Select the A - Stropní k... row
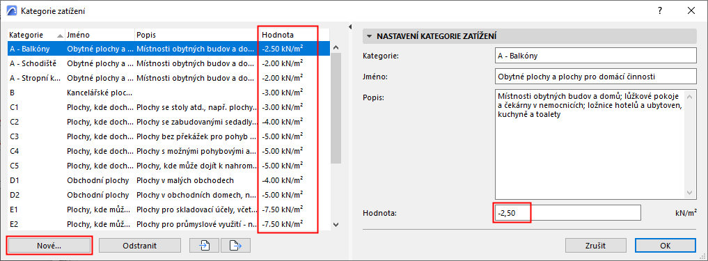 pos(169,78)
